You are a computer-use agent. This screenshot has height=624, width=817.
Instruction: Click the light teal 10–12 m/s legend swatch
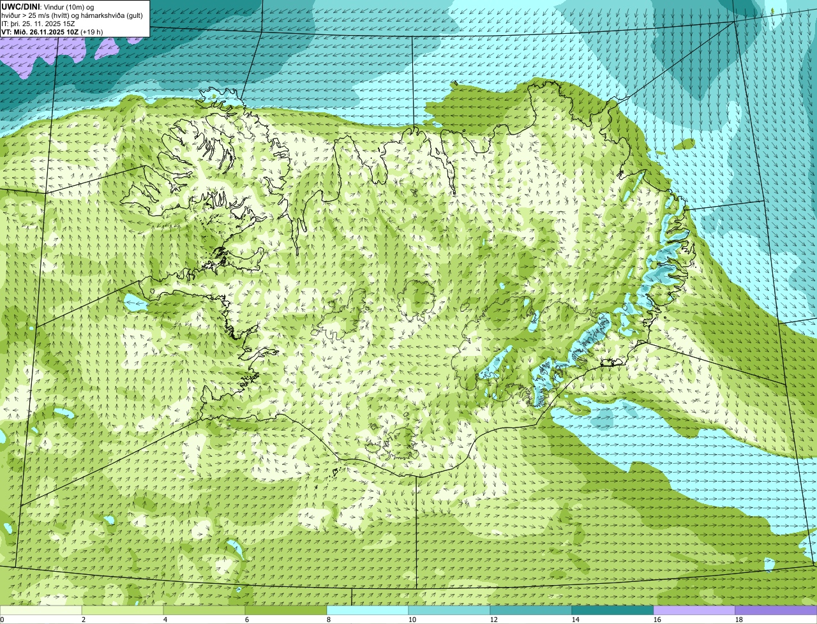click(449, 610)
